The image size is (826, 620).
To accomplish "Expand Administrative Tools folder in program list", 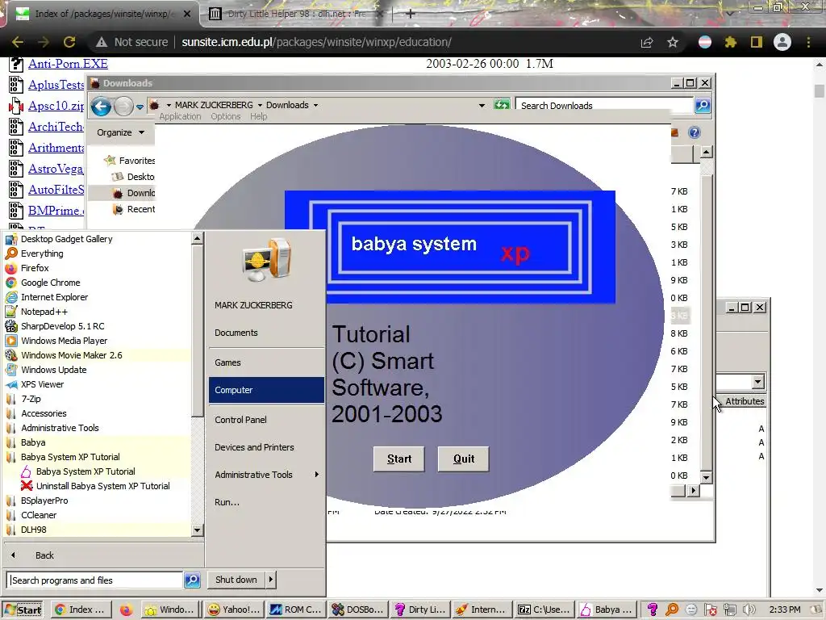I will coord(60,428).
